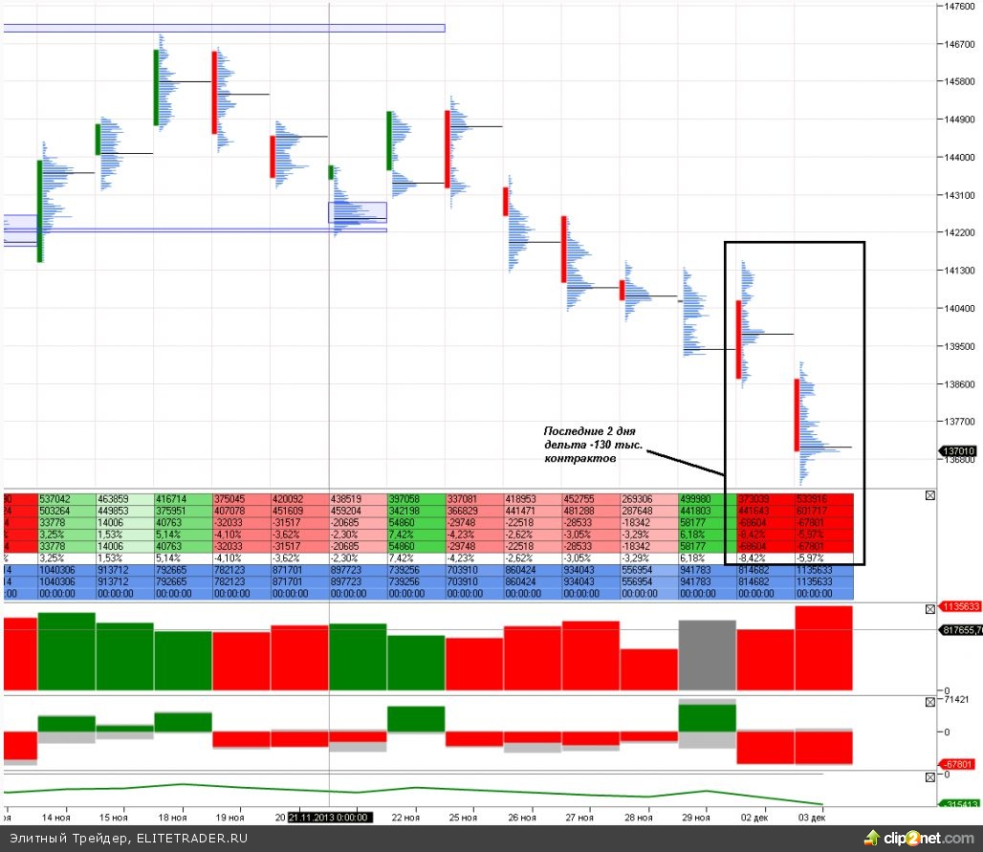Select table cell 481288

591,511
